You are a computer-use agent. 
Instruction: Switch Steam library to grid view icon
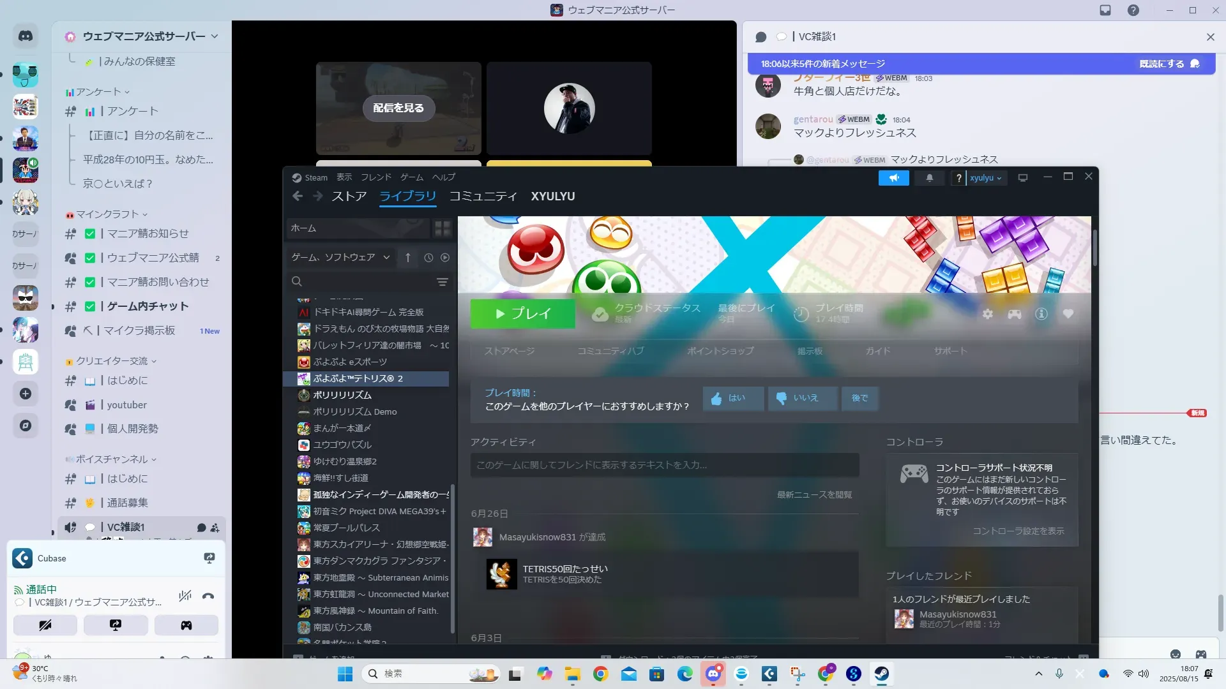click(x=442, y=228)
